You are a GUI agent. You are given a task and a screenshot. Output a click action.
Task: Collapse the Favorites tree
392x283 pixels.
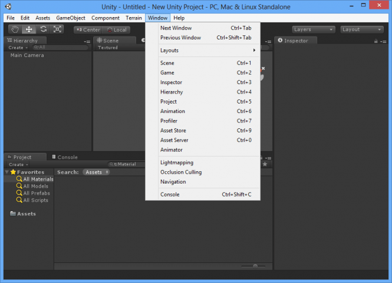click(x=7, y=172)
